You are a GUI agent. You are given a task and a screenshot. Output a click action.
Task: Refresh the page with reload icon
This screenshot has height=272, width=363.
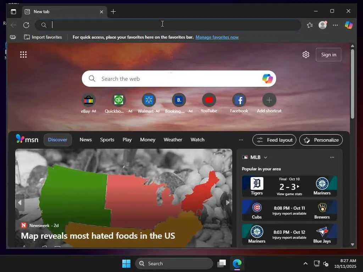(x=26, y=25)
